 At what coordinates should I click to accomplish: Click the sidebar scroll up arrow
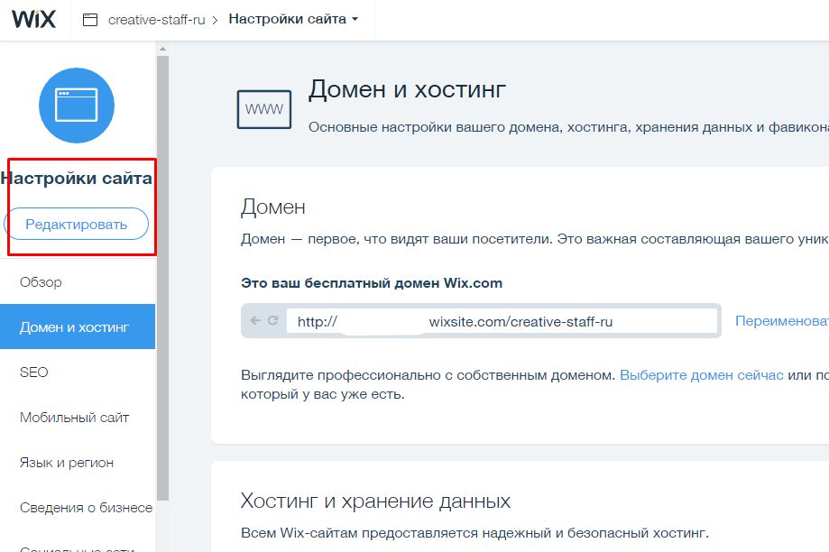[x=163, y=49]
